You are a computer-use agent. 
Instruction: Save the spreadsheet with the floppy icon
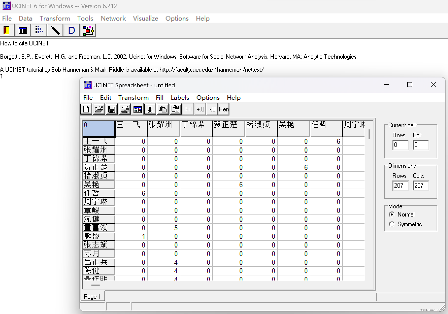112,109
